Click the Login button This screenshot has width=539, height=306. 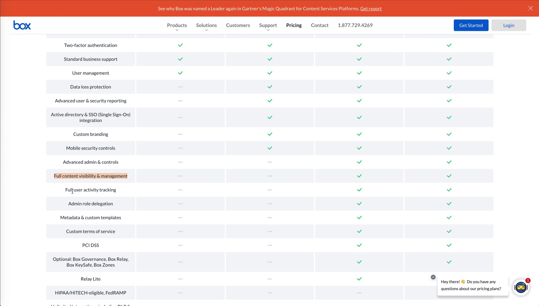pos(508,25)
